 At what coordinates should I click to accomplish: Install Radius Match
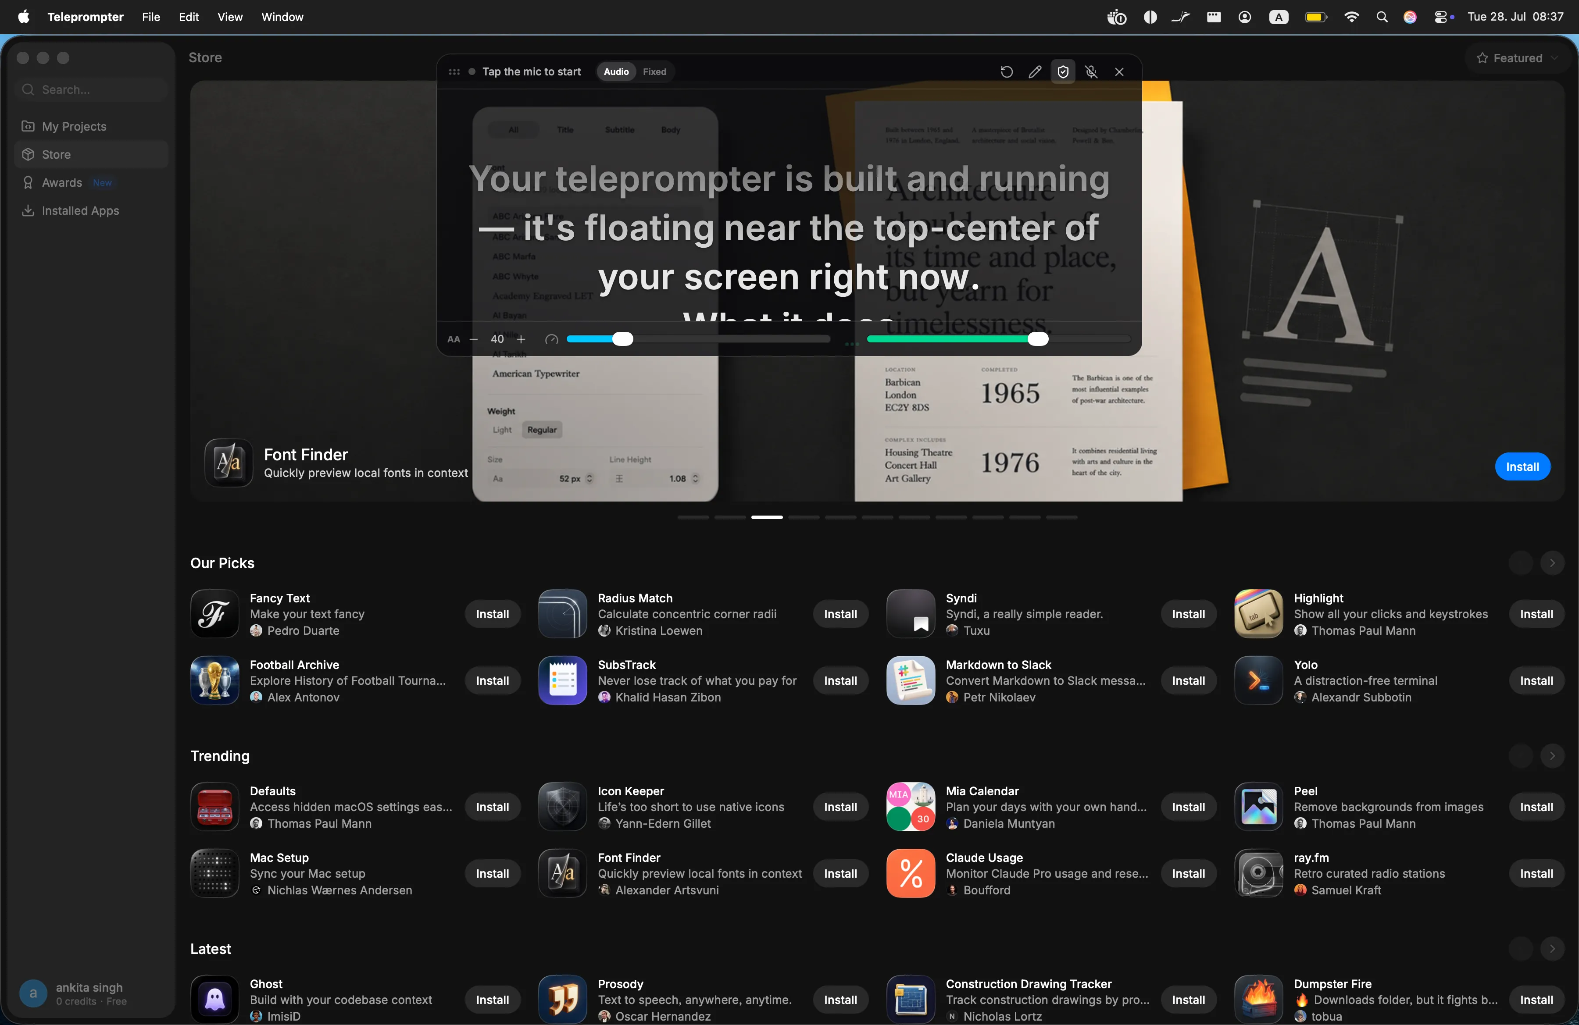tap(840, 614)
